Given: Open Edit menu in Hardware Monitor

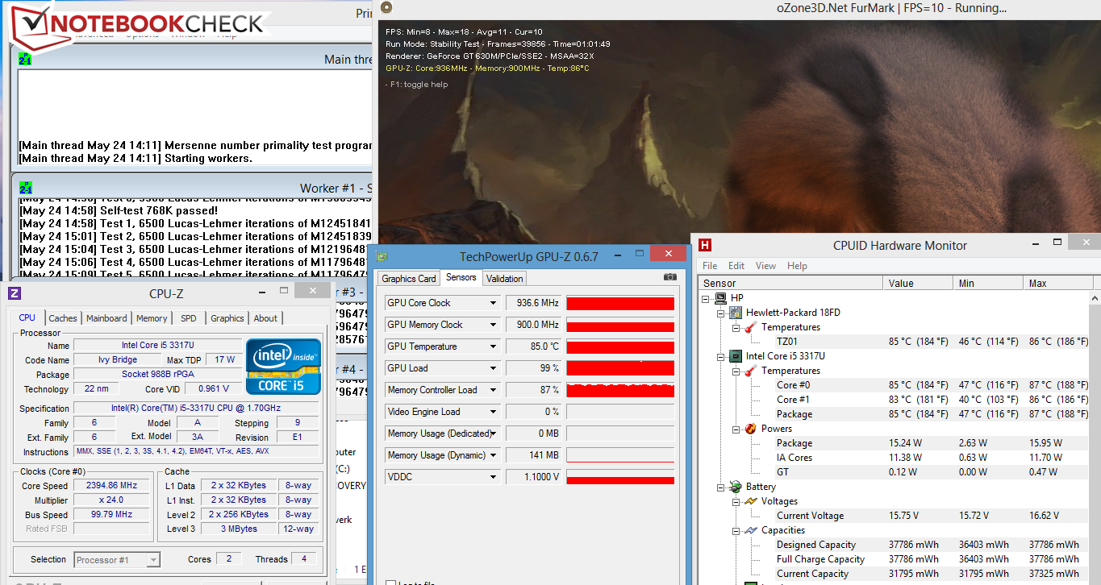Looking at the screenshot, I should pos(736,266).
